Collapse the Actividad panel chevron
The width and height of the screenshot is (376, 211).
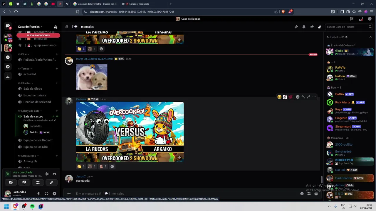370,37
